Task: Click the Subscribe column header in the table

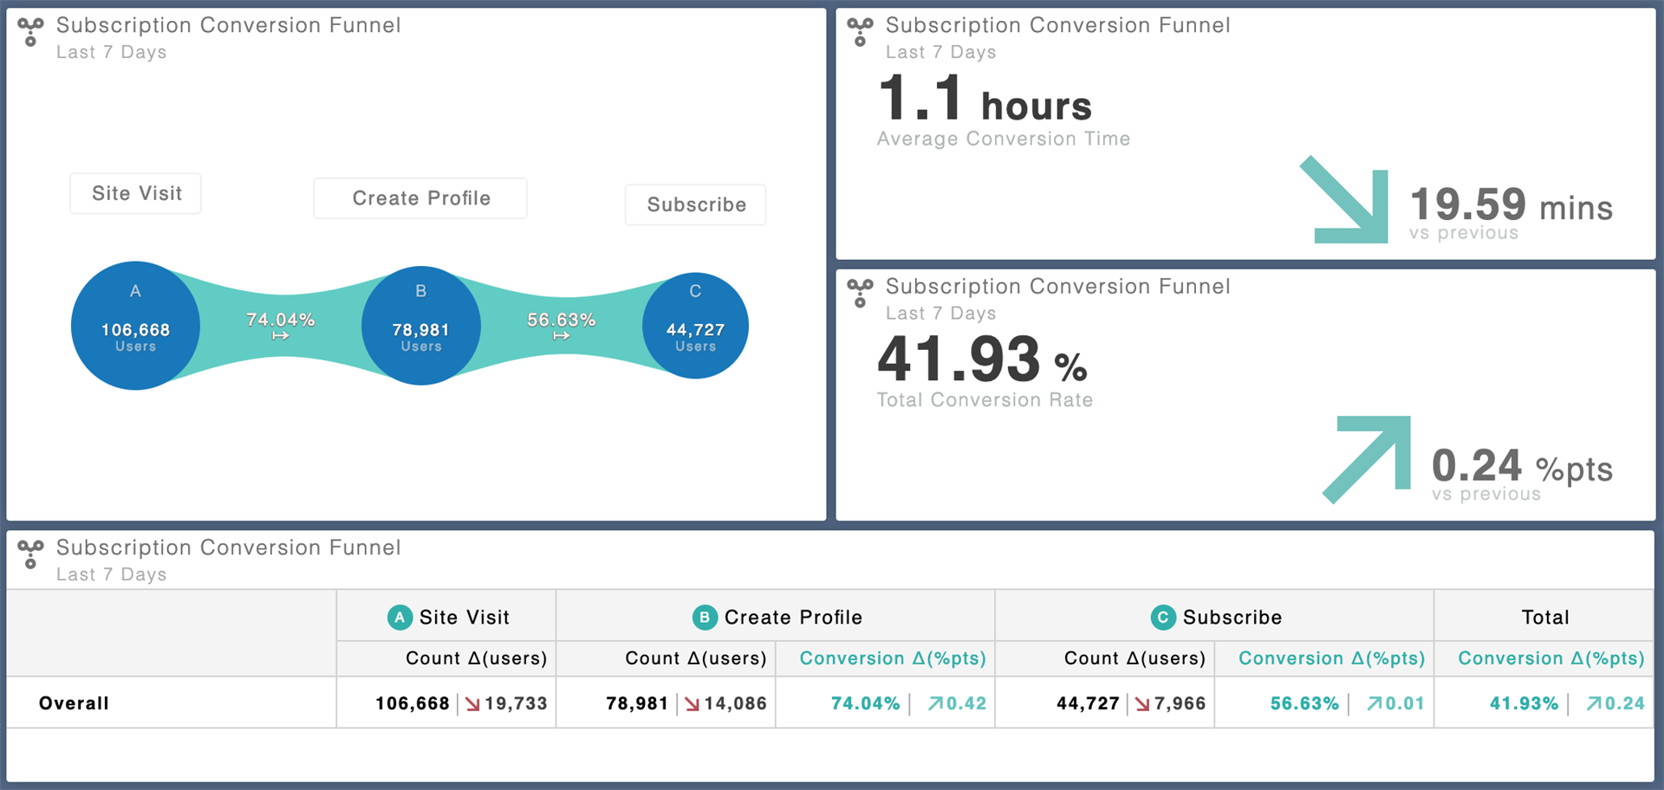Action: [x=1215, y=618]
